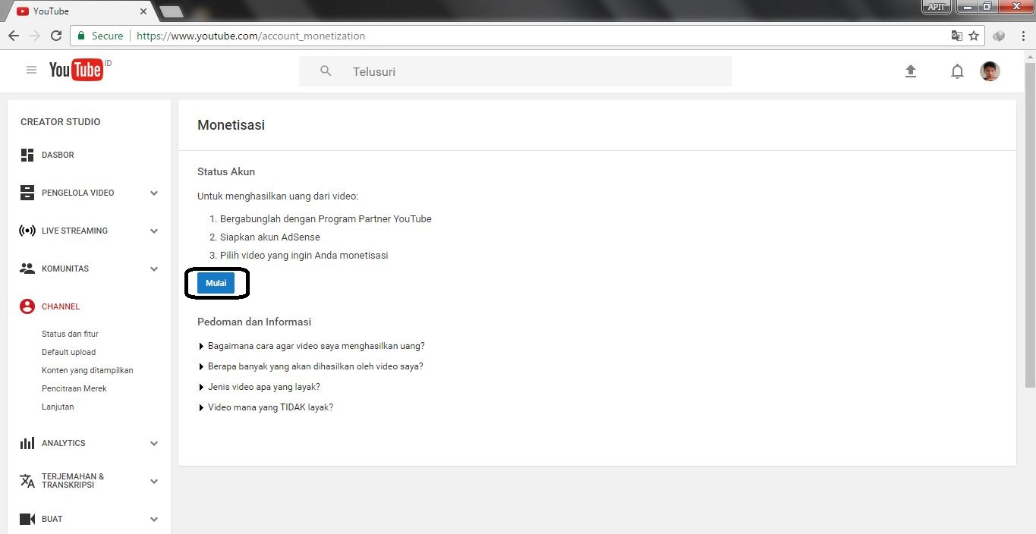Click the blue Mulai button

coord(216,282)
